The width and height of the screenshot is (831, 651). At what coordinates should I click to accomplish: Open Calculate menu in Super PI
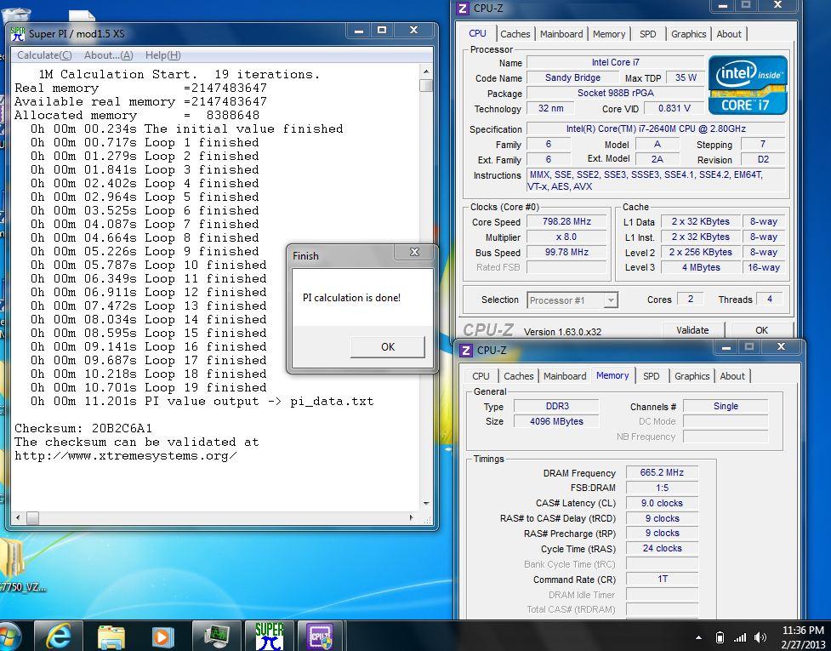[44, 55]
